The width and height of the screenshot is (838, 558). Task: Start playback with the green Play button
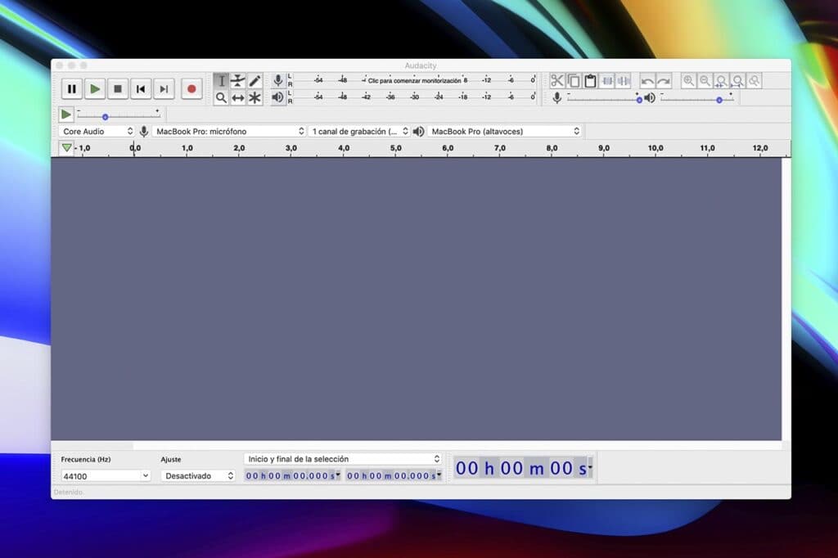pyautogui.click(x=95, y=88)
